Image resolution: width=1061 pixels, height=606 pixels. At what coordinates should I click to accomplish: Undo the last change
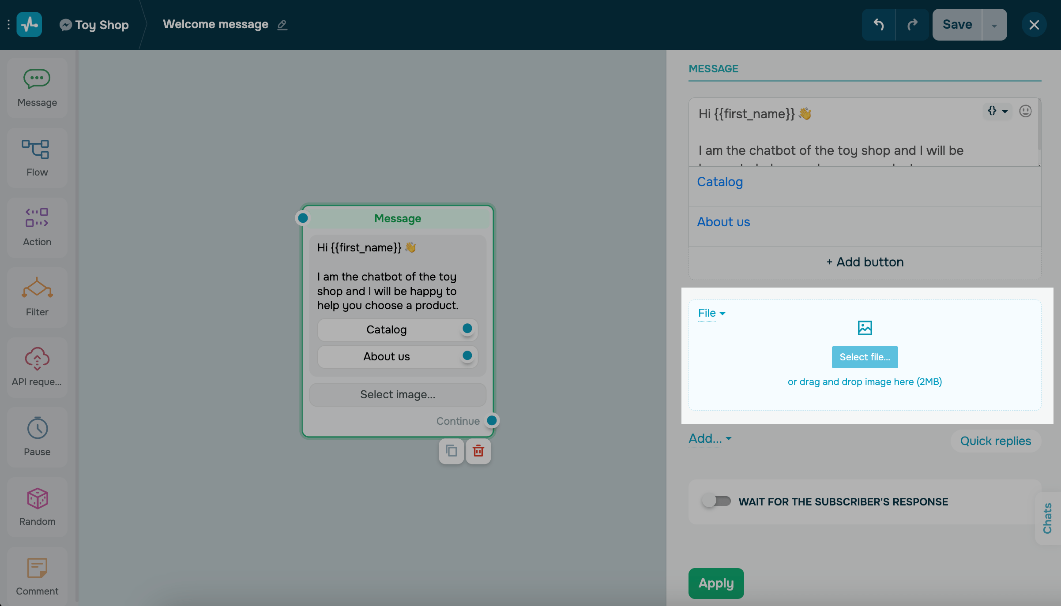tap(878, 24)
